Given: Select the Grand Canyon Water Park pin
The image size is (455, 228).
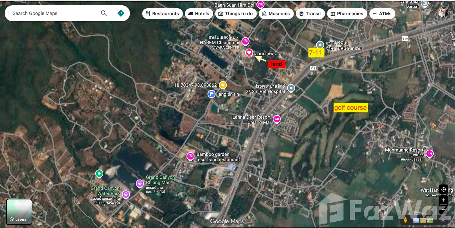Looking at the screenshot, I should (126, 194).
